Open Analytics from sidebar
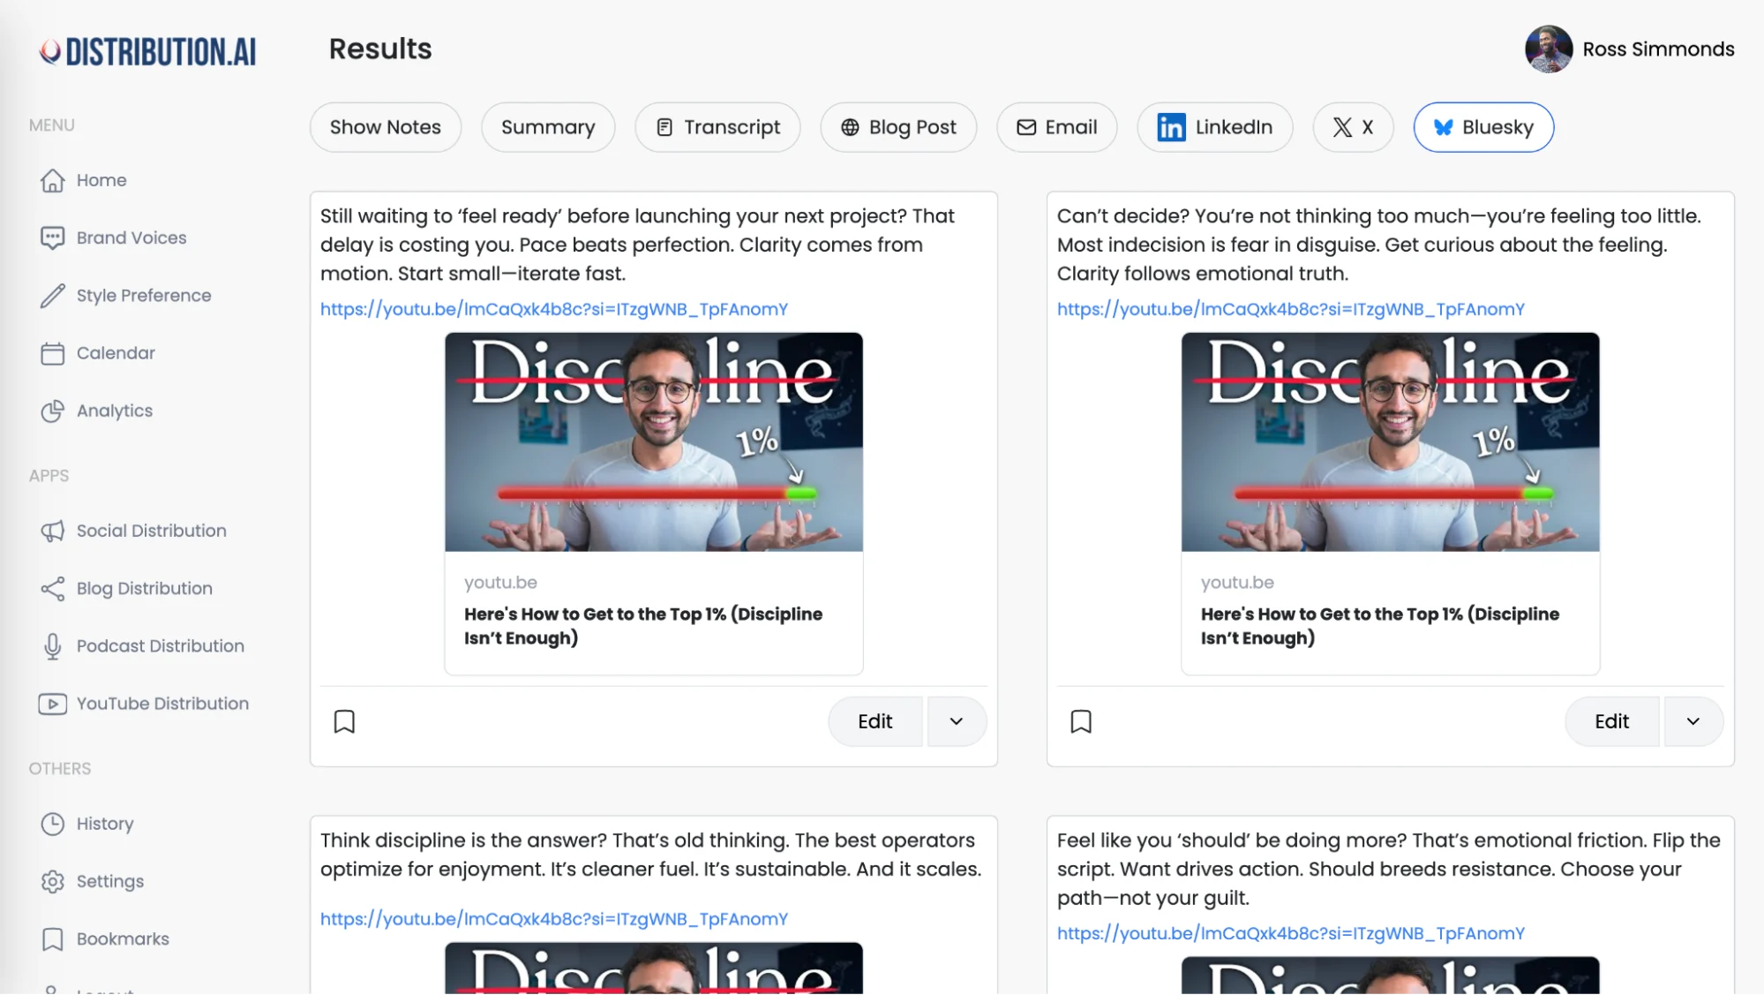Image resolution: width=1764 pixels, height=995 pixels. [x=115, y=411]
